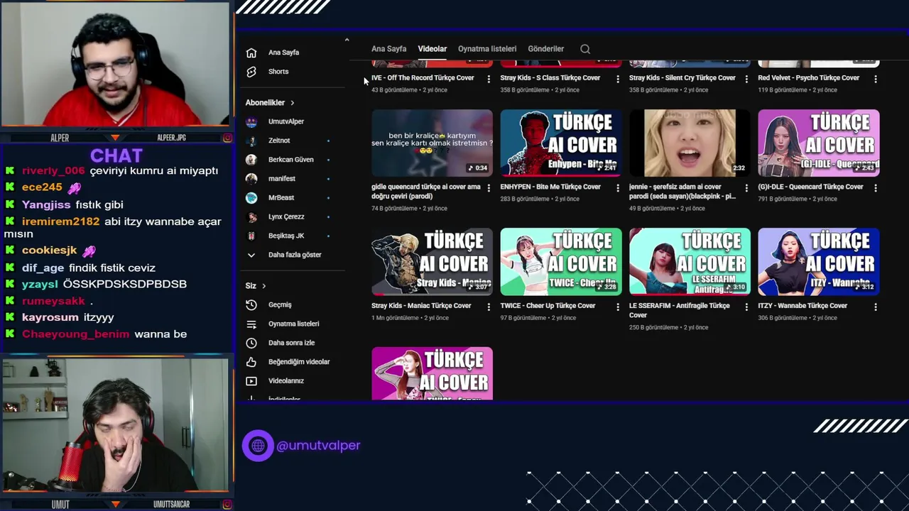Open ITZY - Wannabe Türkçe Cover title
909x511 pixels.
[802, 306]
